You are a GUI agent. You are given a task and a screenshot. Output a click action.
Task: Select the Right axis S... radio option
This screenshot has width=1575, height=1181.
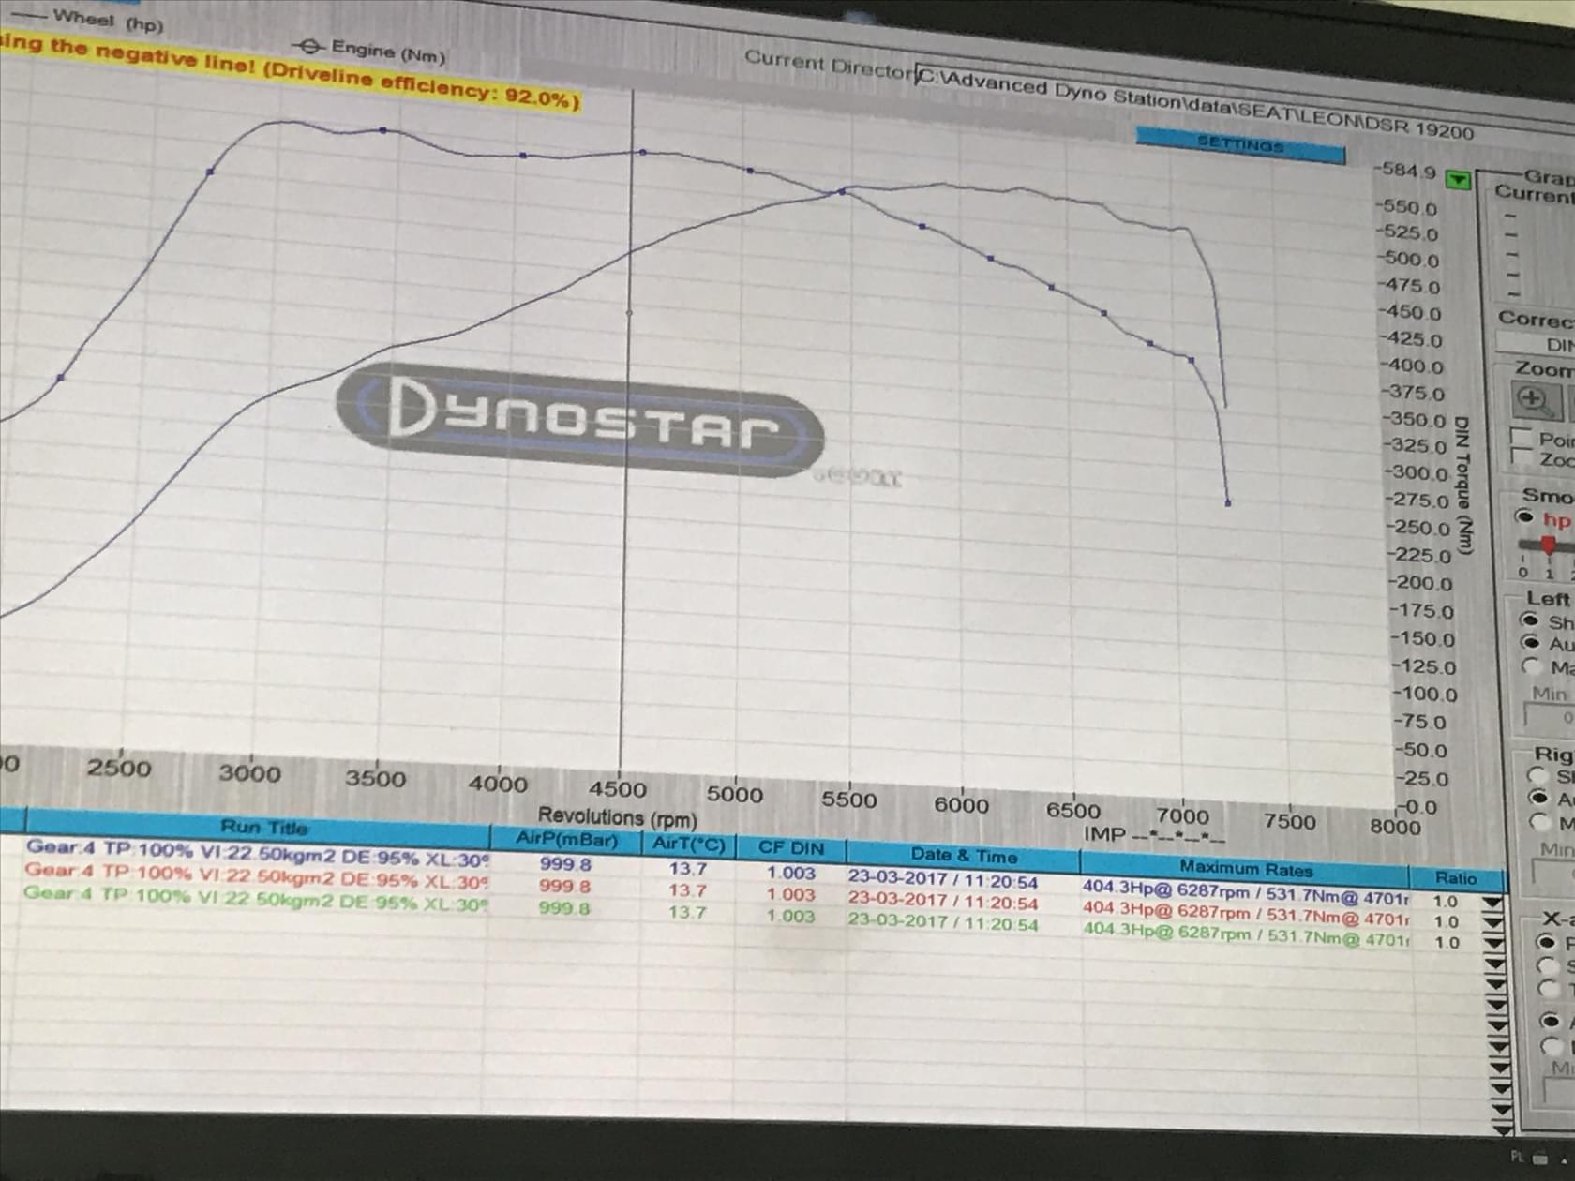tap(1537, 775)
